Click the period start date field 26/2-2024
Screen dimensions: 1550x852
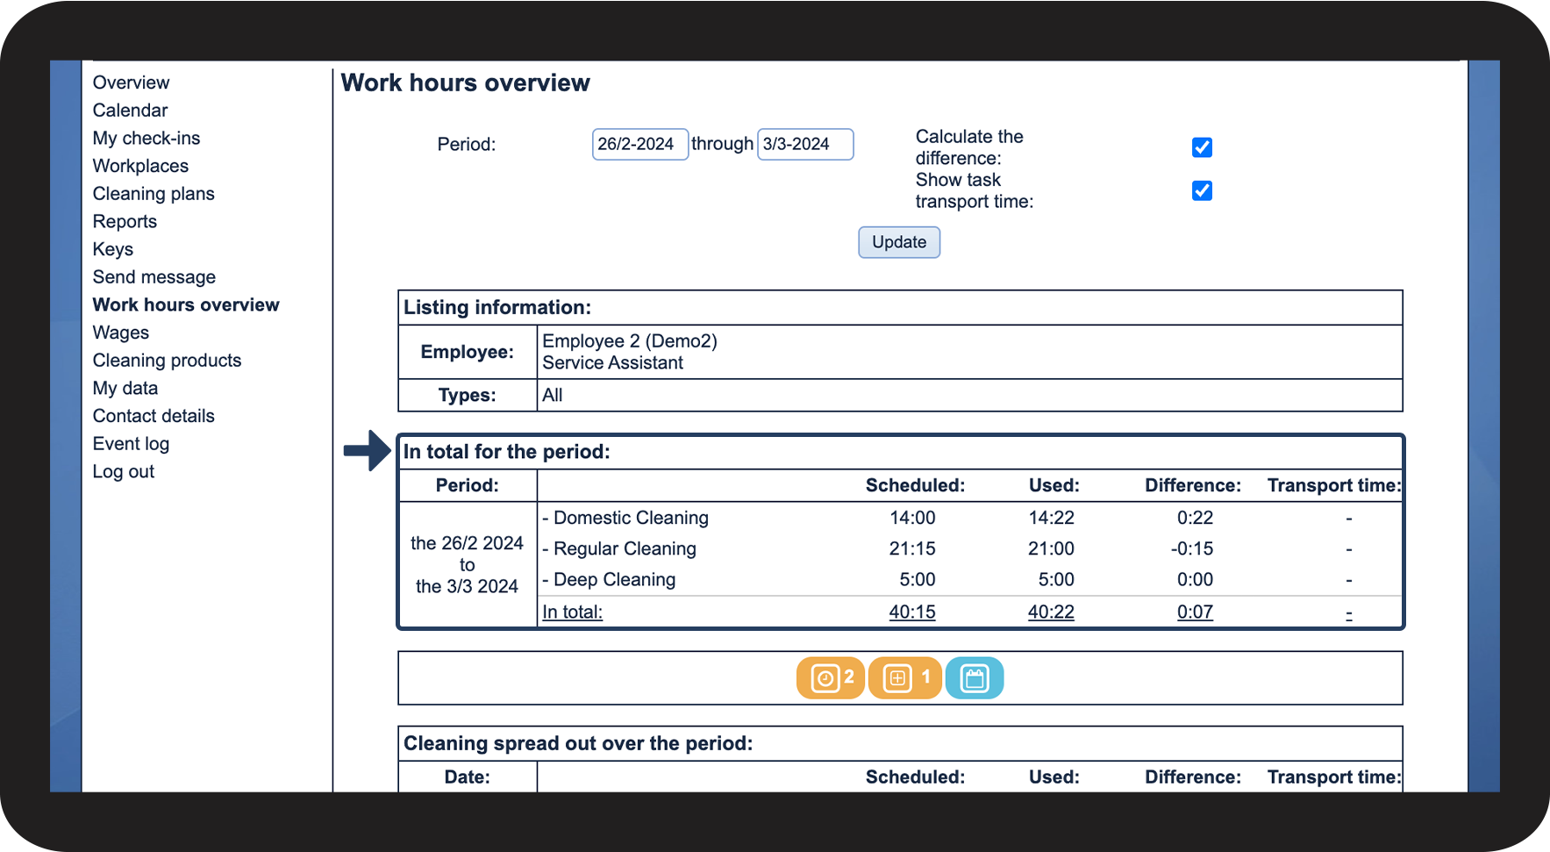[x=639, y=144]
